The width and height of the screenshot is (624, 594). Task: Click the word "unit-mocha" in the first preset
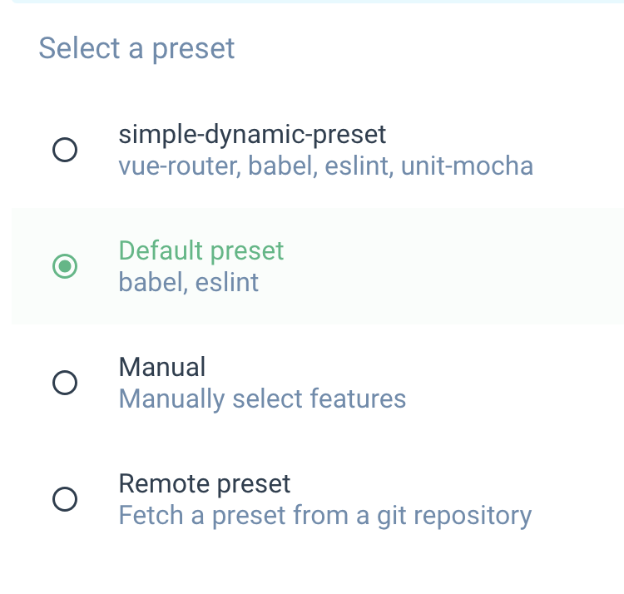467,166
